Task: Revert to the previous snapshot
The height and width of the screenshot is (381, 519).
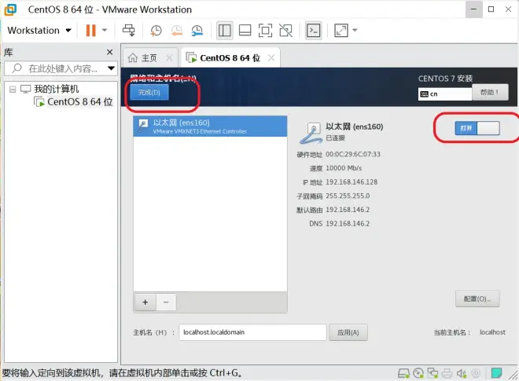Action: tap(177, 31)
